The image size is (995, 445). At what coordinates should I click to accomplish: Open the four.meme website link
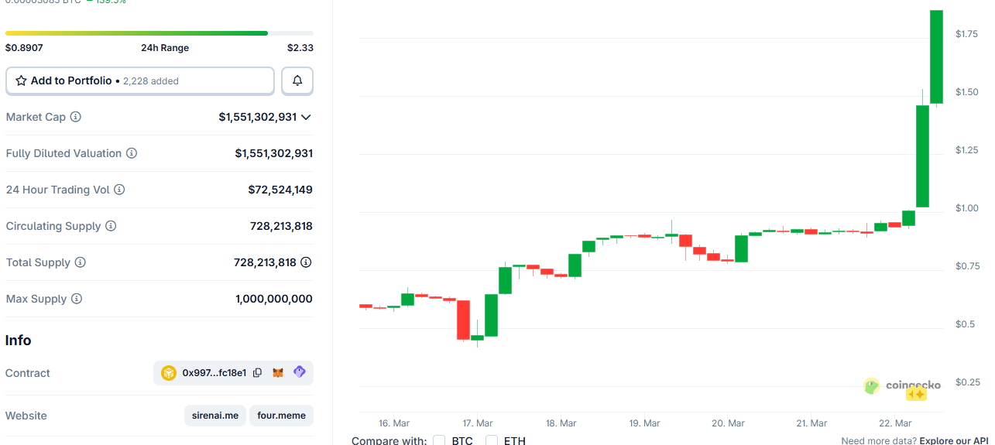click(281, 416)
